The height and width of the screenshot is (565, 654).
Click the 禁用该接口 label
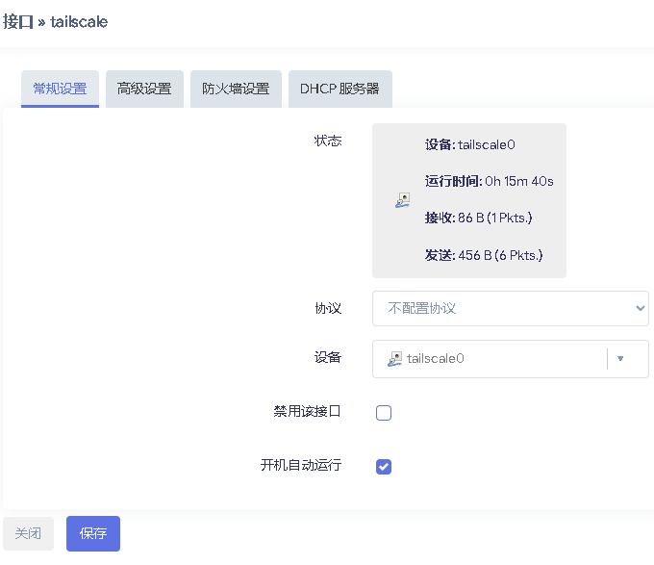[x=308, y=411]
